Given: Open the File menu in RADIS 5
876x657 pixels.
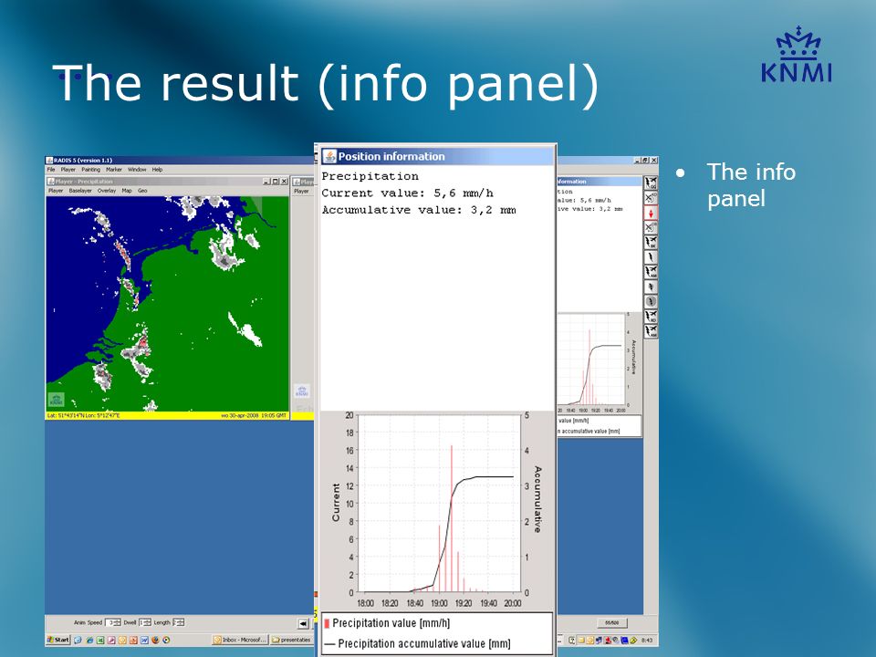Looking at the screenshot, I should pyautogui.click(x=51, y=170).
